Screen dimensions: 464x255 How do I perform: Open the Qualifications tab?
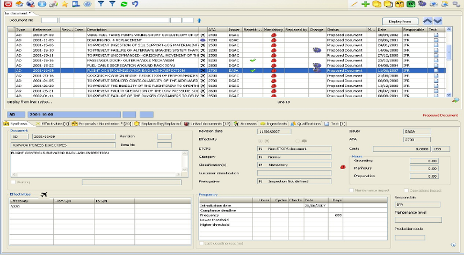[306, 123]
